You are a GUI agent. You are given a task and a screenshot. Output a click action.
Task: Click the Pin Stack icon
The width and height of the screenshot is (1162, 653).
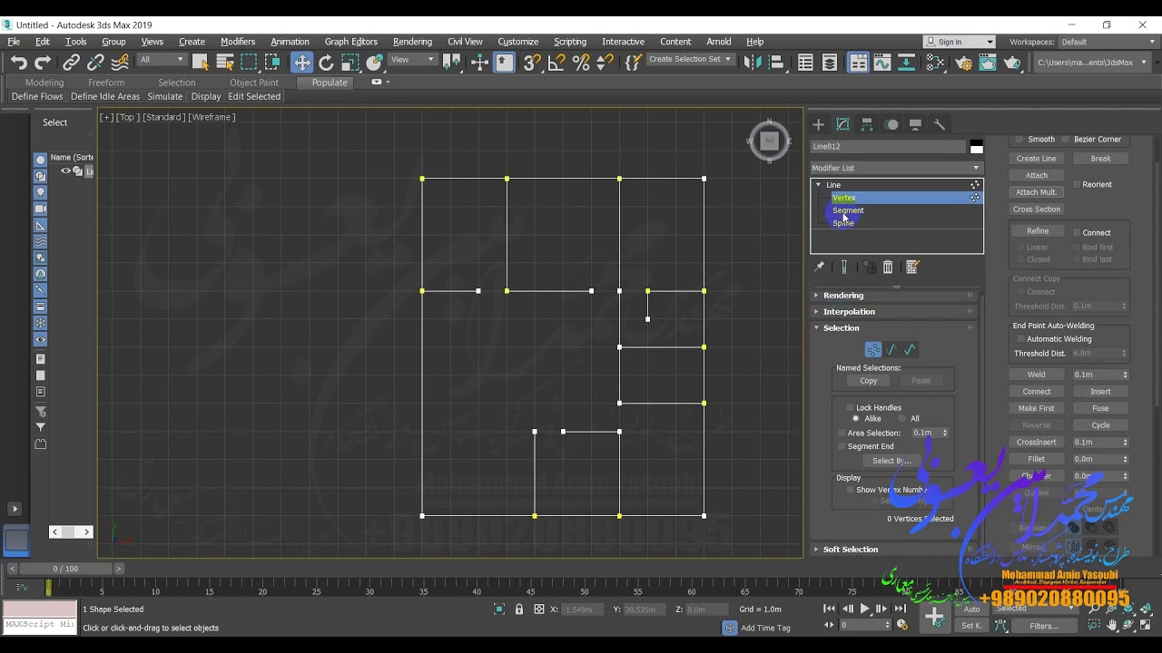point(819,267)
